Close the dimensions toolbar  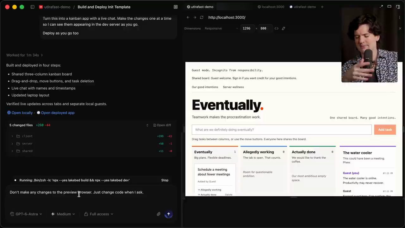(x=400, y=28)
